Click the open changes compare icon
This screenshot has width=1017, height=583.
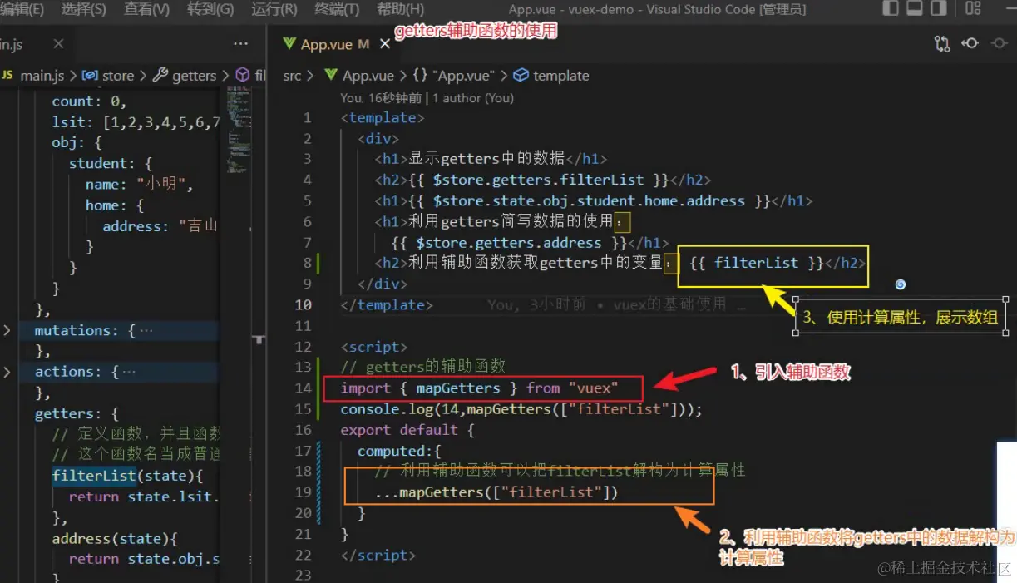942,43
